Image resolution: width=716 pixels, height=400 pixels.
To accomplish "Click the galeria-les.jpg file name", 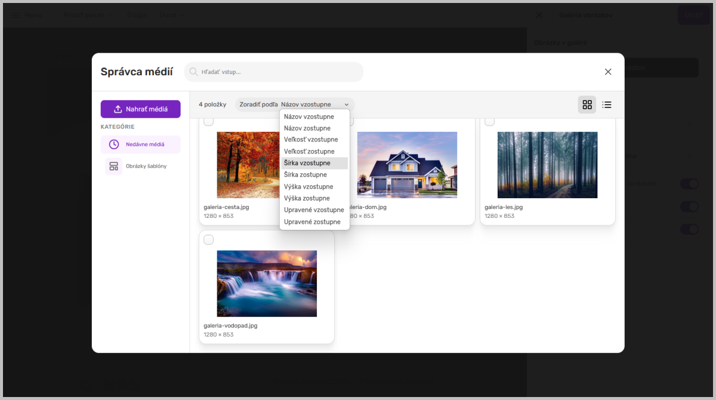I will (x=504, y=207).
